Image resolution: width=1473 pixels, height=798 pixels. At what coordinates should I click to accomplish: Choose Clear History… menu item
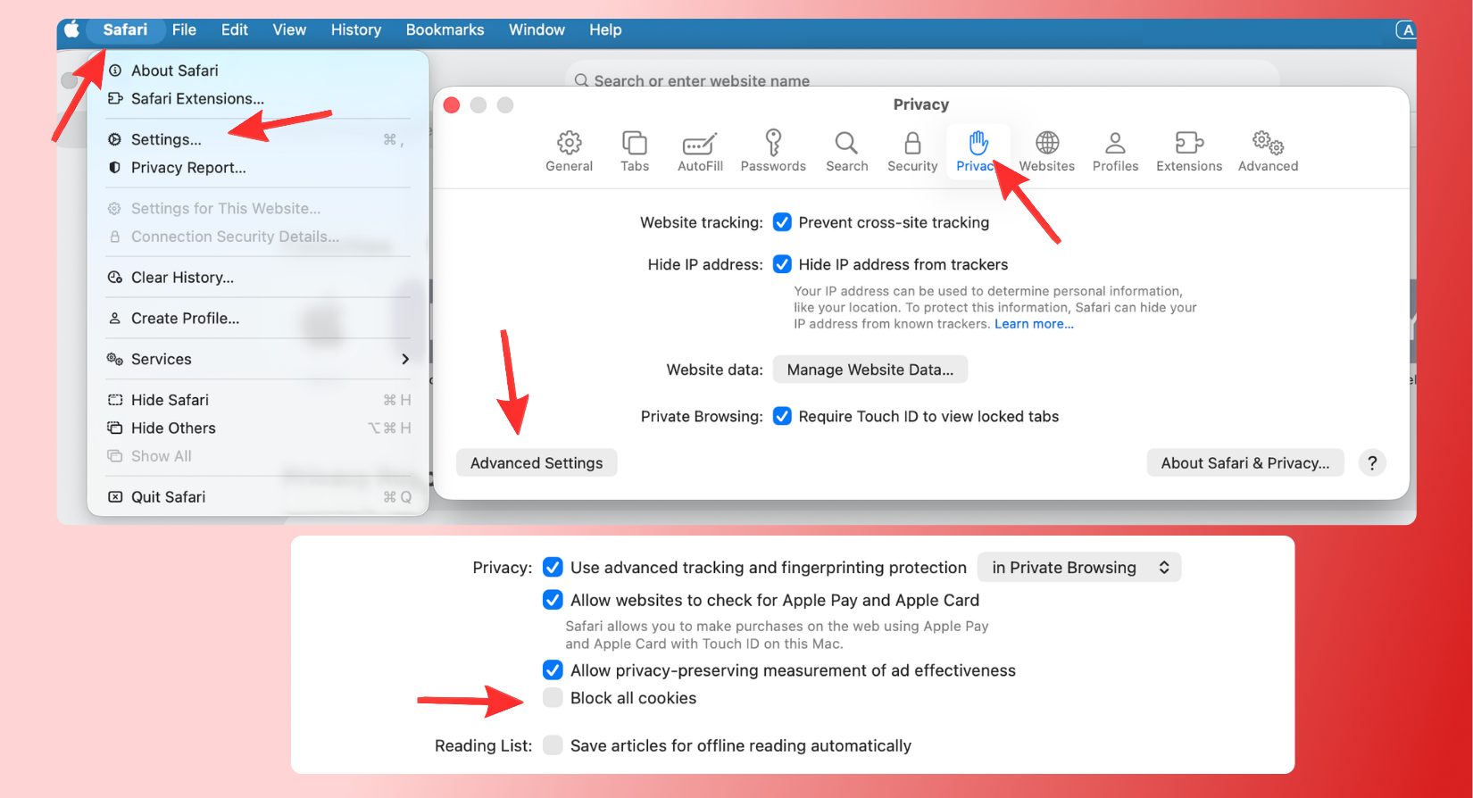click(258, 277)
